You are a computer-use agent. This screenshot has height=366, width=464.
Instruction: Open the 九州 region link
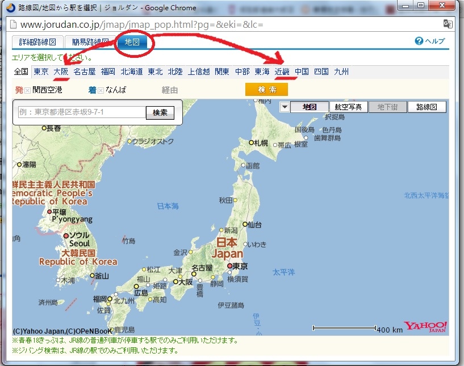pyautogui.click(x=341, y=71)
